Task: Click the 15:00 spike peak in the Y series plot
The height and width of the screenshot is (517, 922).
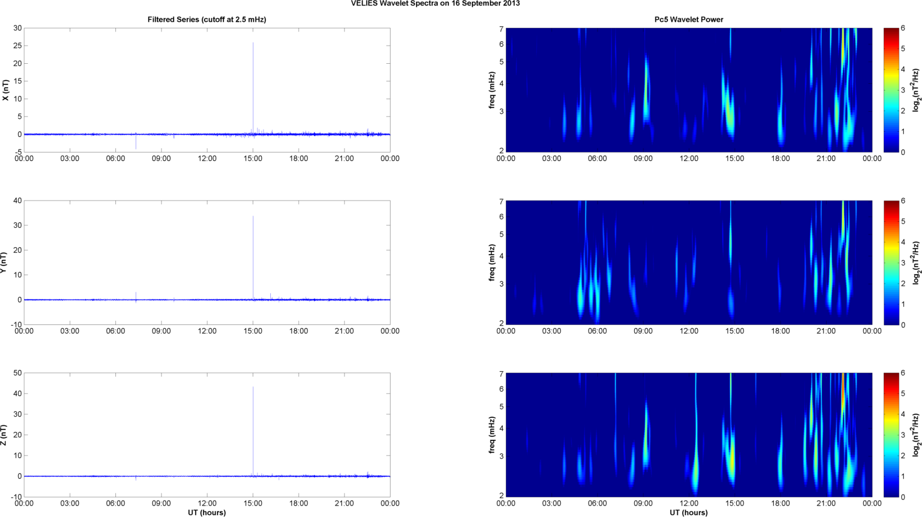Action: pos(253,217)
